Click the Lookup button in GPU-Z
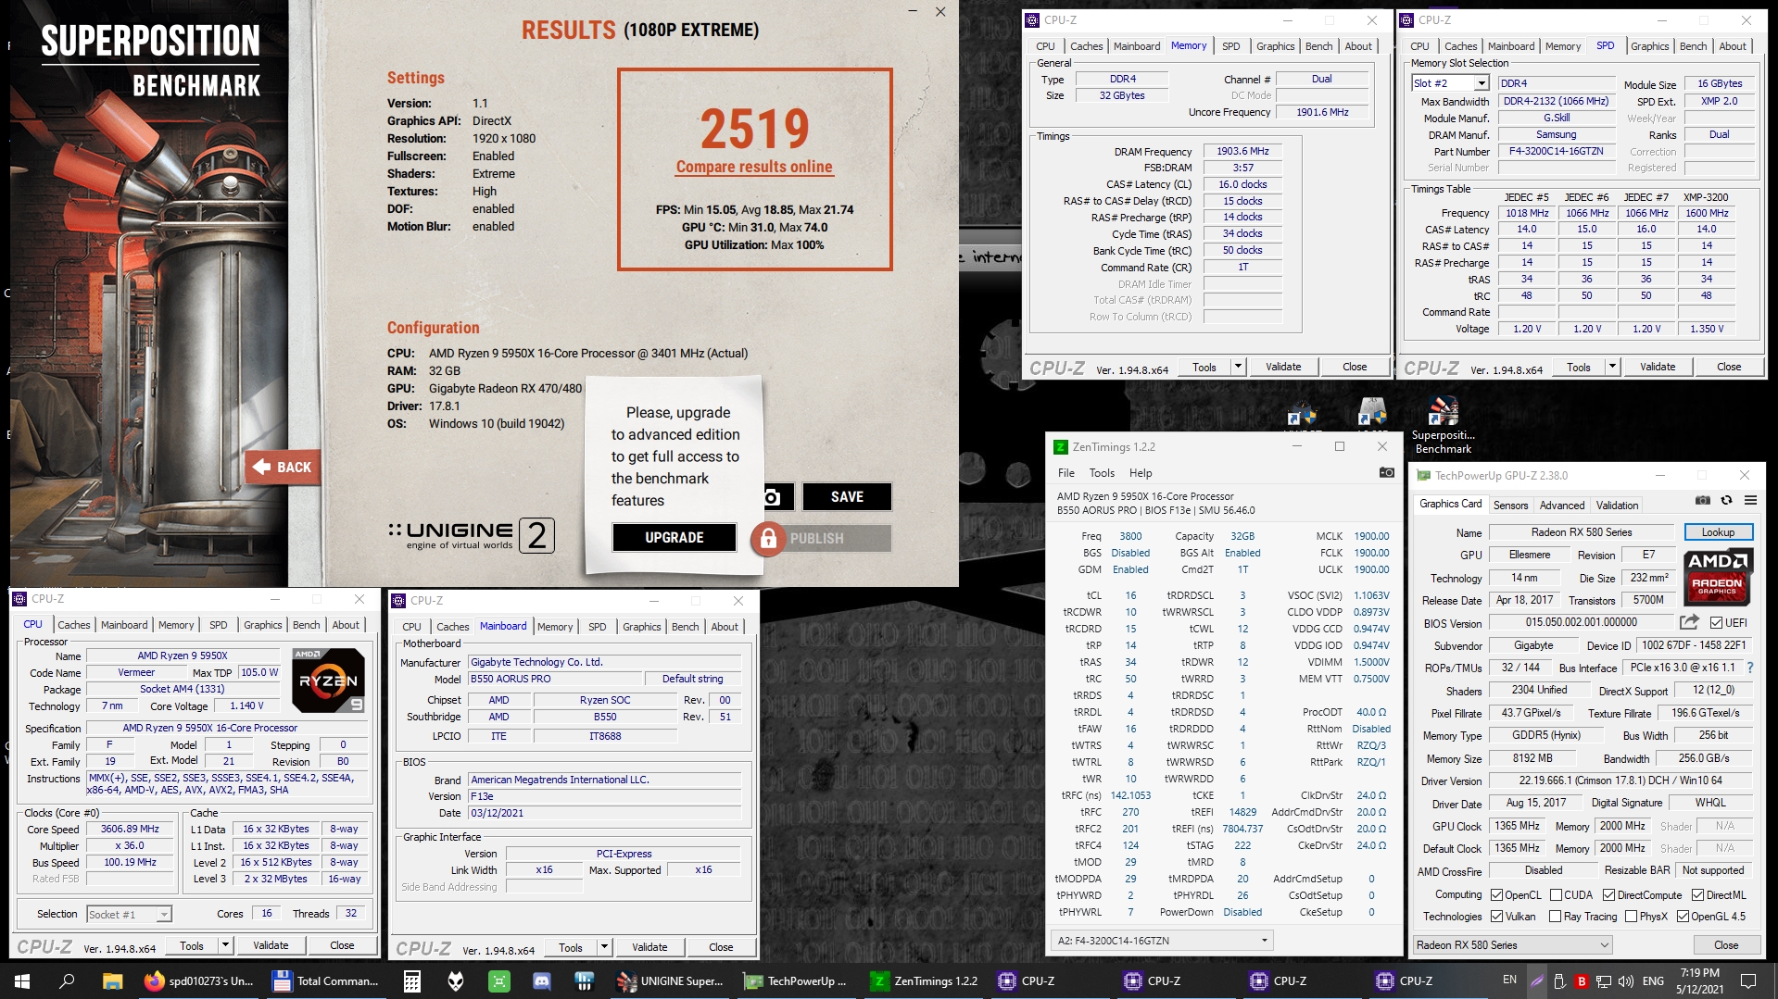Screen dimensions: 1778x999 click(x=1718, y=531)
